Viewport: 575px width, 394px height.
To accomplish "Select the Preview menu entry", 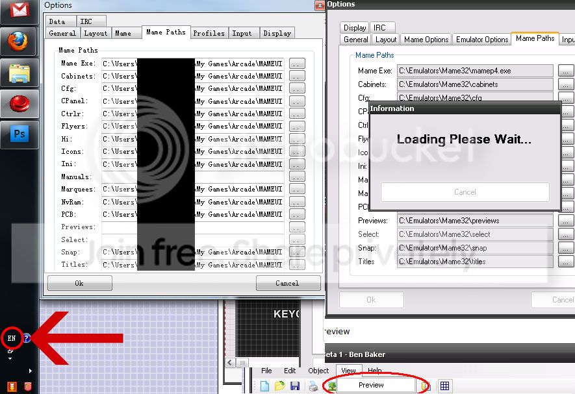I will coord(371,385).
